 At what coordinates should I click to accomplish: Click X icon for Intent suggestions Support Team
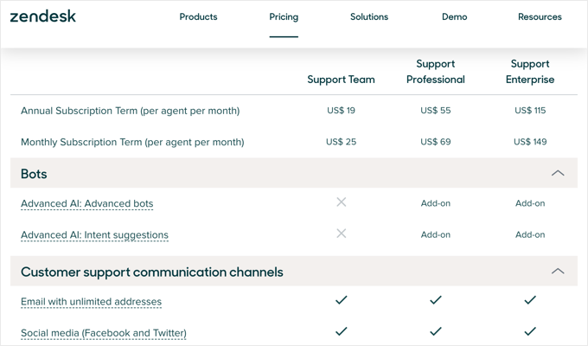point(342,234)
